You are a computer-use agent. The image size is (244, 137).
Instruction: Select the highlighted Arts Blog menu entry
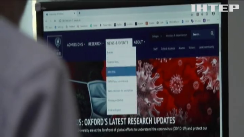(121, 72)
